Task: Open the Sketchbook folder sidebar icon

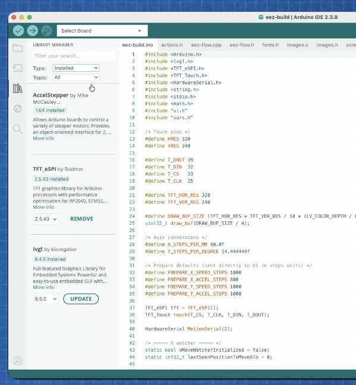Action: [18, 47]
